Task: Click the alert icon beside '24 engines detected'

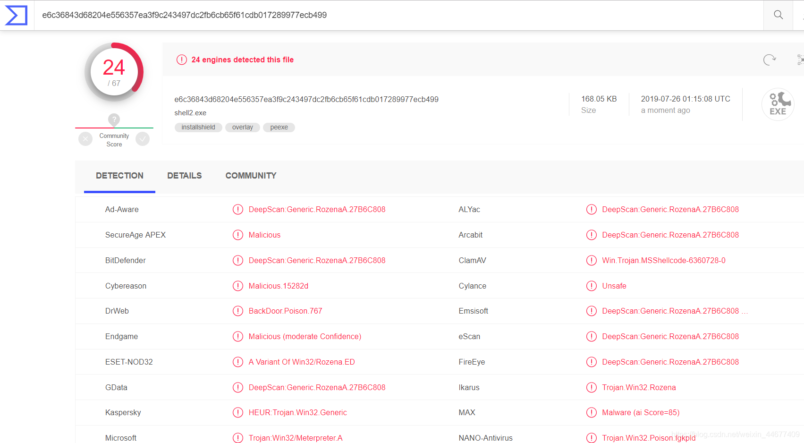Action: click(182, 60)
